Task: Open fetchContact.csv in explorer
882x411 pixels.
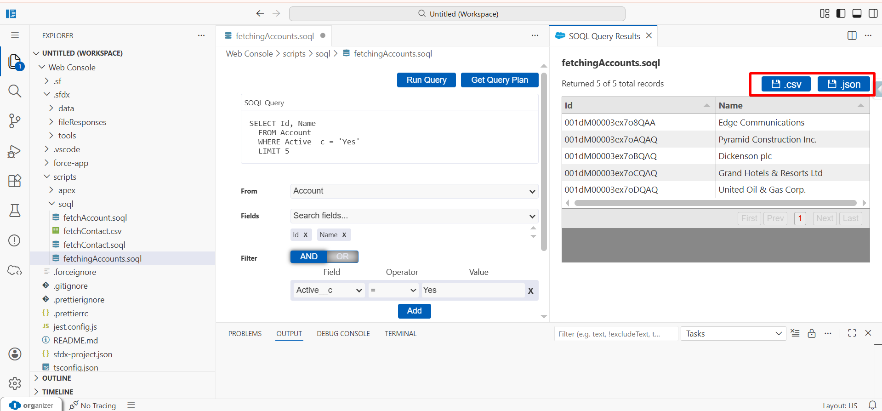Action: pos(92,231)
